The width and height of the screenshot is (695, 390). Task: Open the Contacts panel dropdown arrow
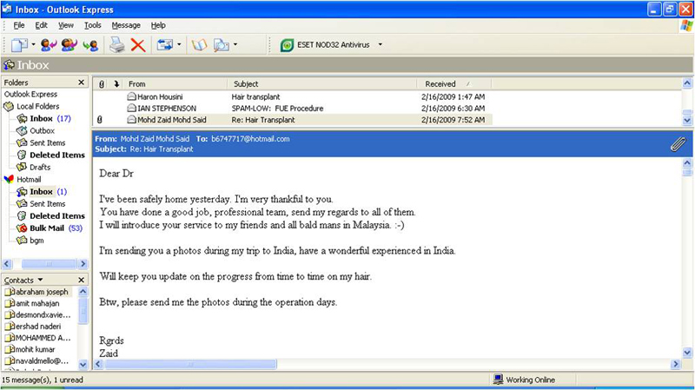click(x=40, y=280)
